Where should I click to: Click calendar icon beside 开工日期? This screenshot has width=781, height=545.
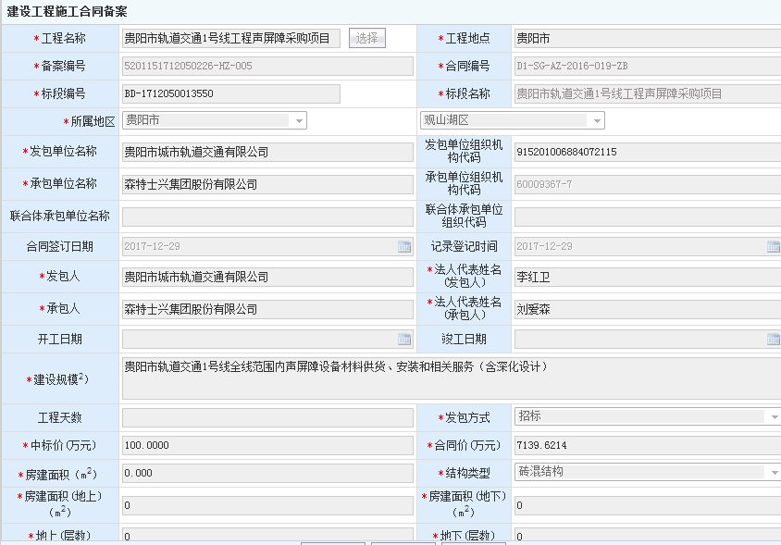click(404, 340)
